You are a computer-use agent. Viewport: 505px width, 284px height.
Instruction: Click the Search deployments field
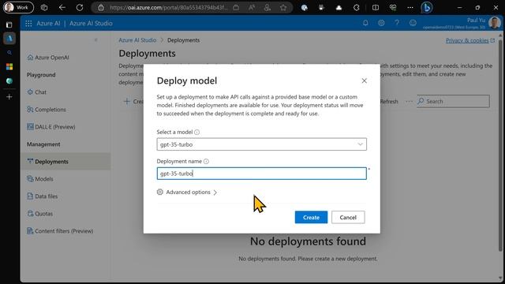[x=454, y=102]
